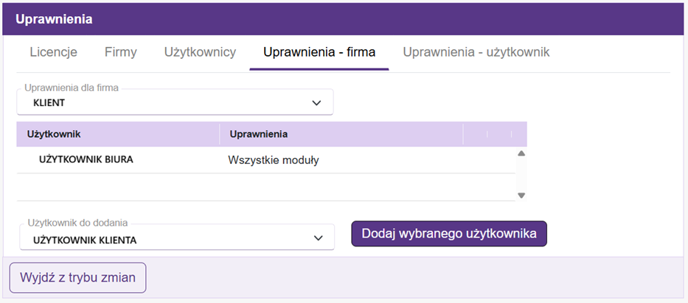Switch to the Licencje tab

click(53, 52)
